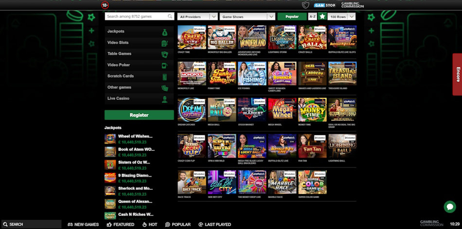
Task: Click HOT in bottom bar
Action: pyautogui.click(x=150, y=224)
